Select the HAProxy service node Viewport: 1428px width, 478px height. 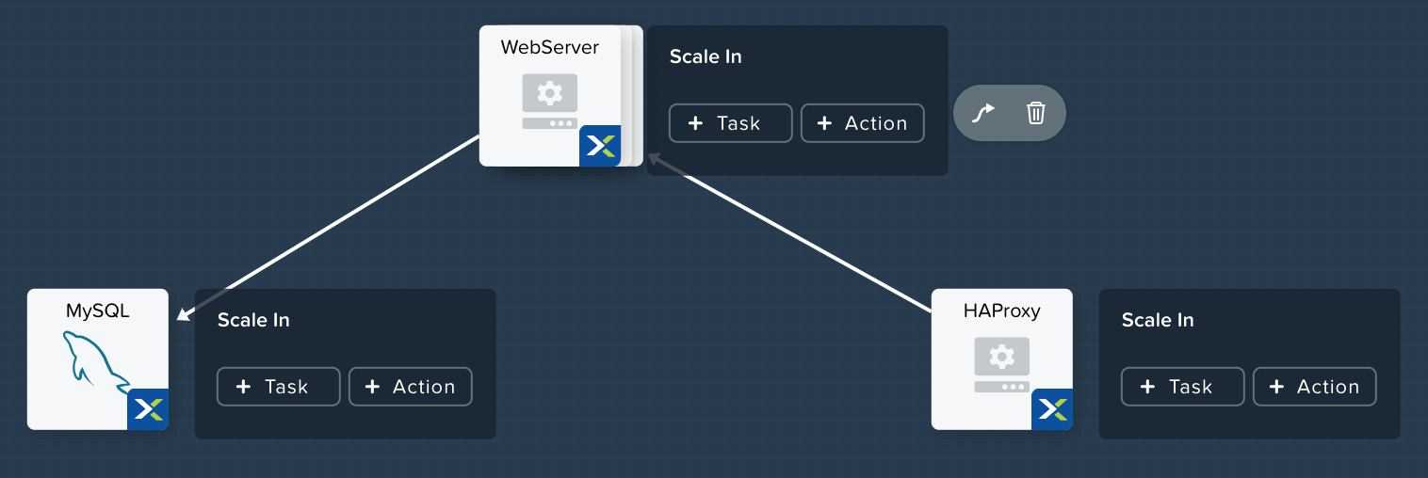tap(1002, 359)
